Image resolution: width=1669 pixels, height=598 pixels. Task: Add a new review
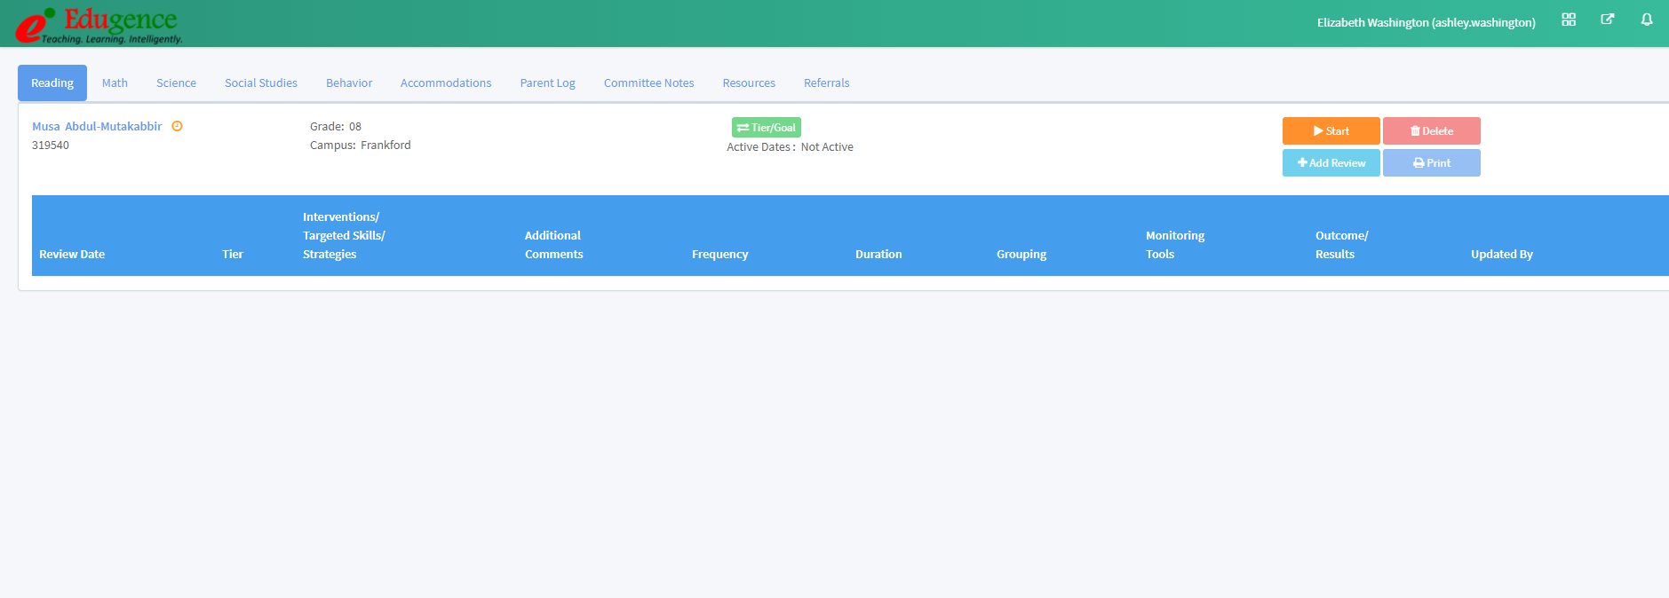coord(1331,163)
